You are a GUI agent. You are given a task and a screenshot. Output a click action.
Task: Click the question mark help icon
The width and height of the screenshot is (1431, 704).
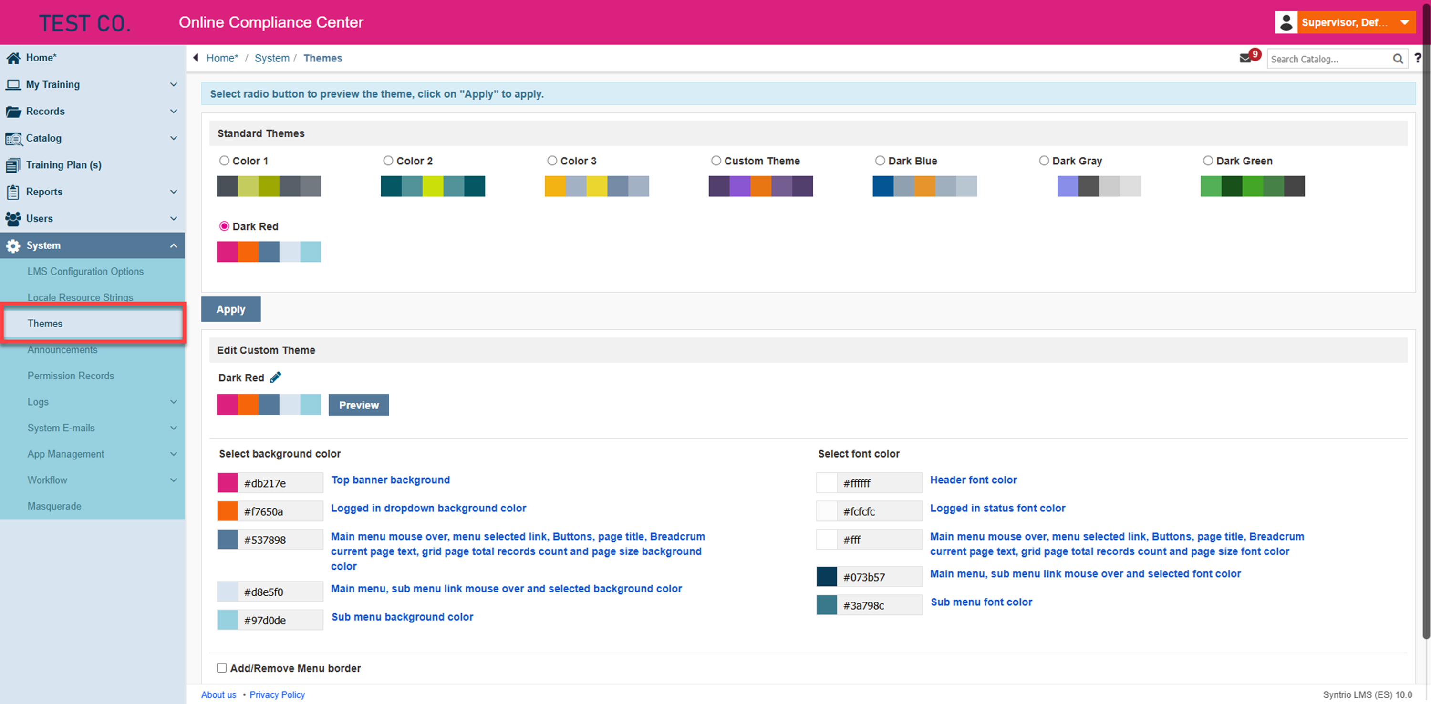[1418, 58]
